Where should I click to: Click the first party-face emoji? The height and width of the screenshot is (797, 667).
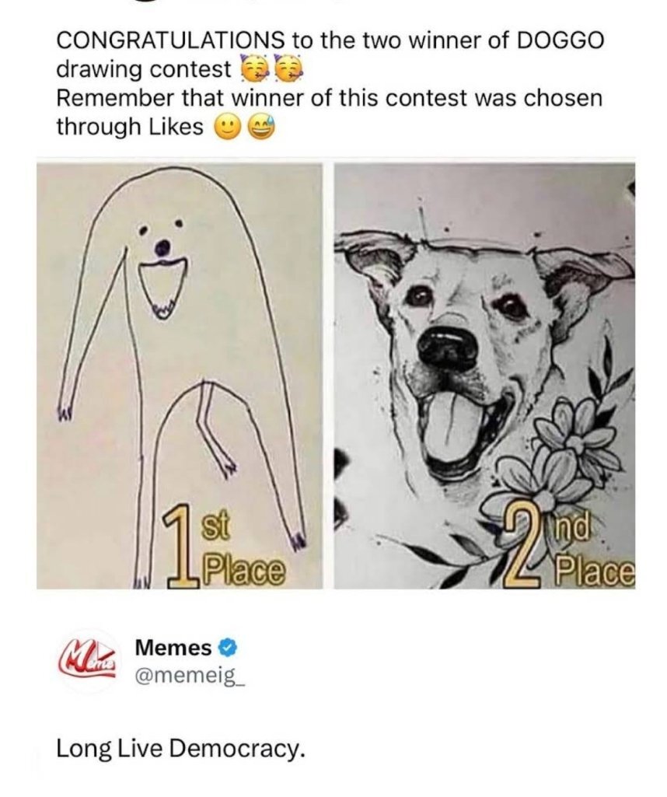pyautogui.click(x=250, y=70)
